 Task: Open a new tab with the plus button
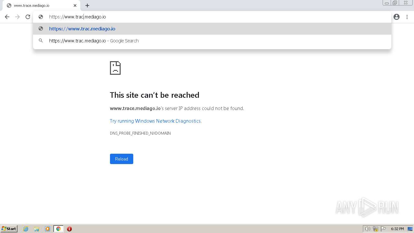(87, 6)
